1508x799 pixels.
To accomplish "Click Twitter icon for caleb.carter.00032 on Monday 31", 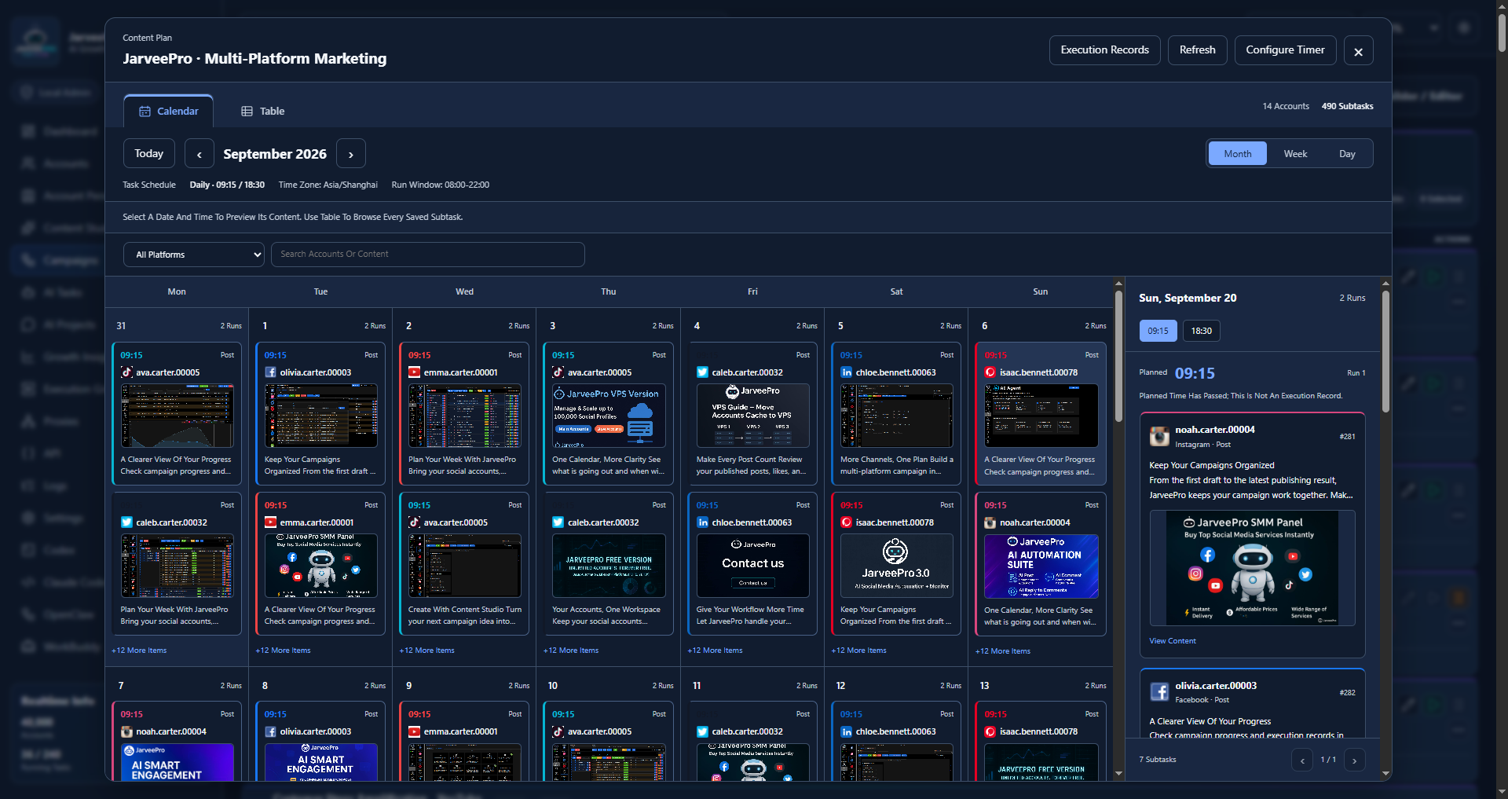I will (126, 522).
